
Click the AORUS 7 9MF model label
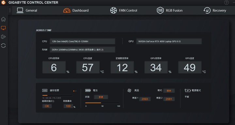pos(44,30)
